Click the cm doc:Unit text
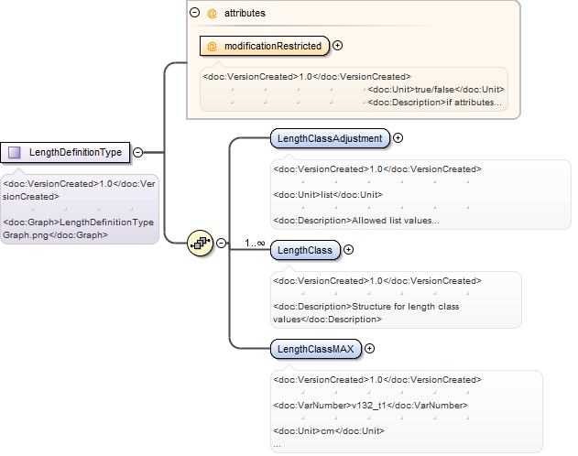Image resolution: width=578 pixels, height=456 pixels. pyautogui.click(x=328, y=430)
